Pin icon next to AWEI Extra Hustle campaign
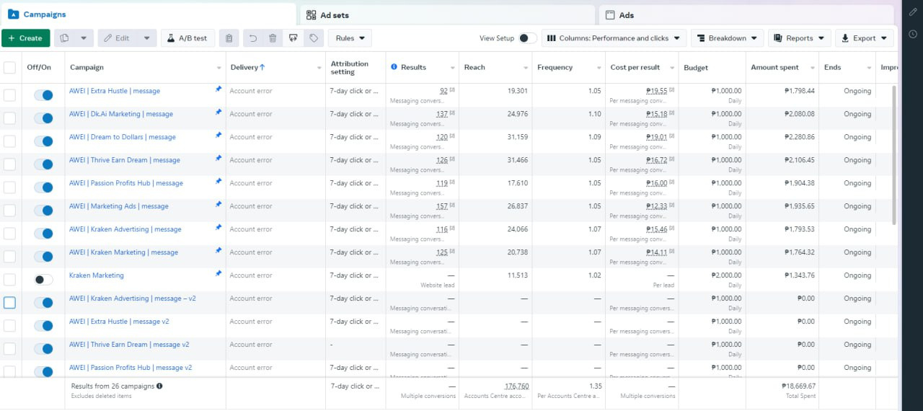Viewport: 923px width, 411px height. 218,89
